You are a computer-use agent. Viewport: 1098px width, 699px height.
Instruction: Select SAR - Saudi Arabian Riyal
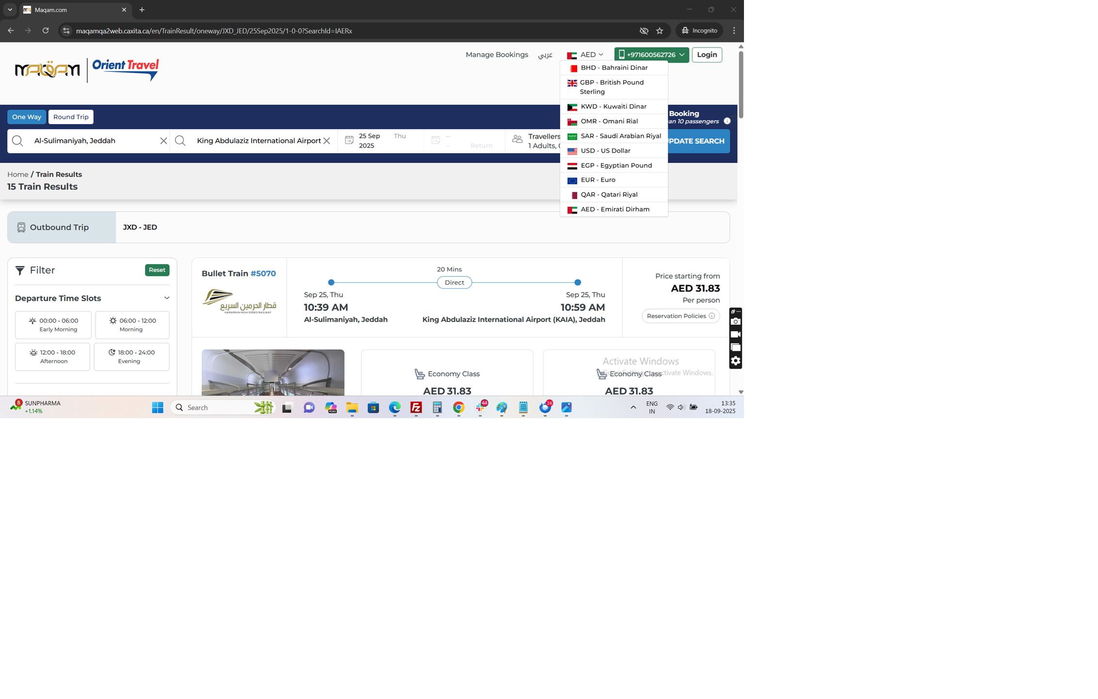pyautogui.click(x=614, y=136)
